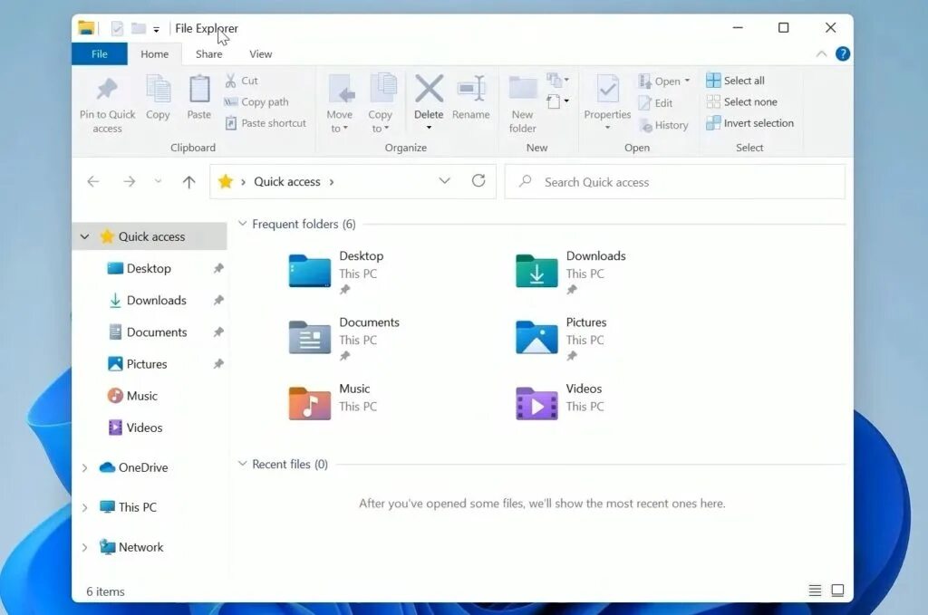Collapse the Frequent folders section
This screenshot has width=928, height=615.
point(242,224)
